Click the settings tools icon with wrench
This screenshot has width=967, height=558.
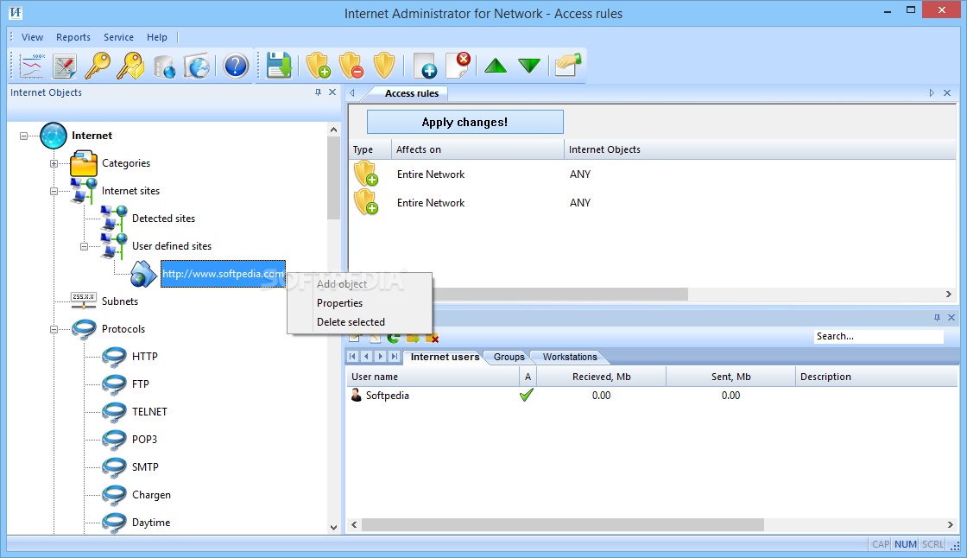(65, 66)
